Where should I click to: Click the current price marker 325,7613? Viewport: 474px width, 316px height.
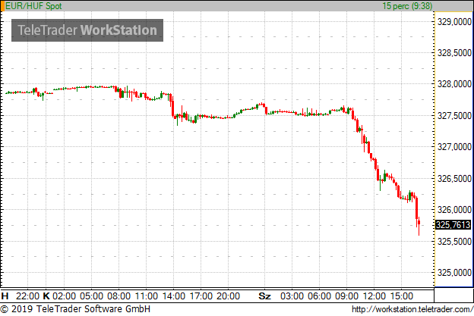(453, 224)
